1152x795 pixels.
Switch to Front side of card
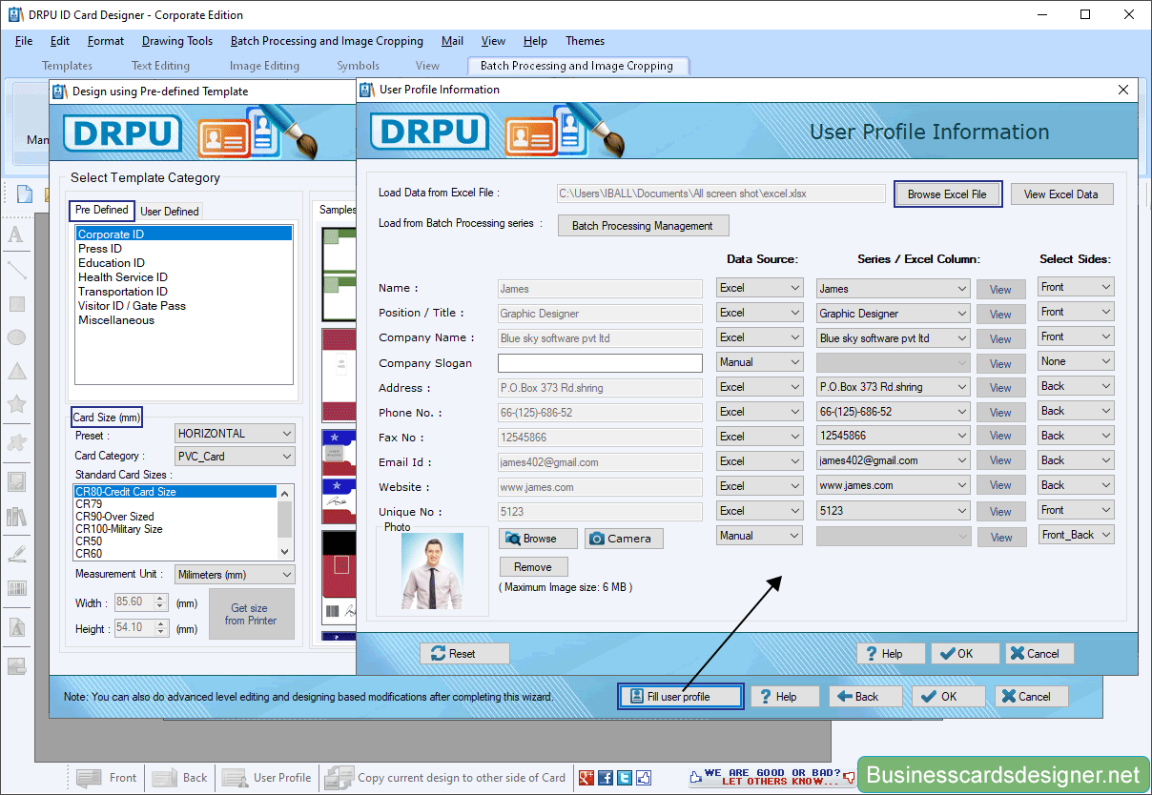pos(107,777)
